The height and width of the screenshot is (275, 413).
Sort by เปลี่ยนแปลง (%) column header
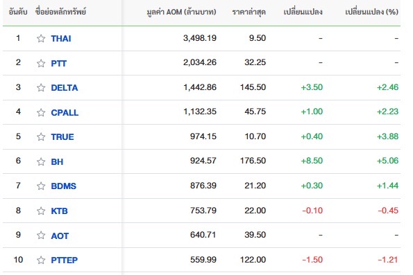pos(371,12)
